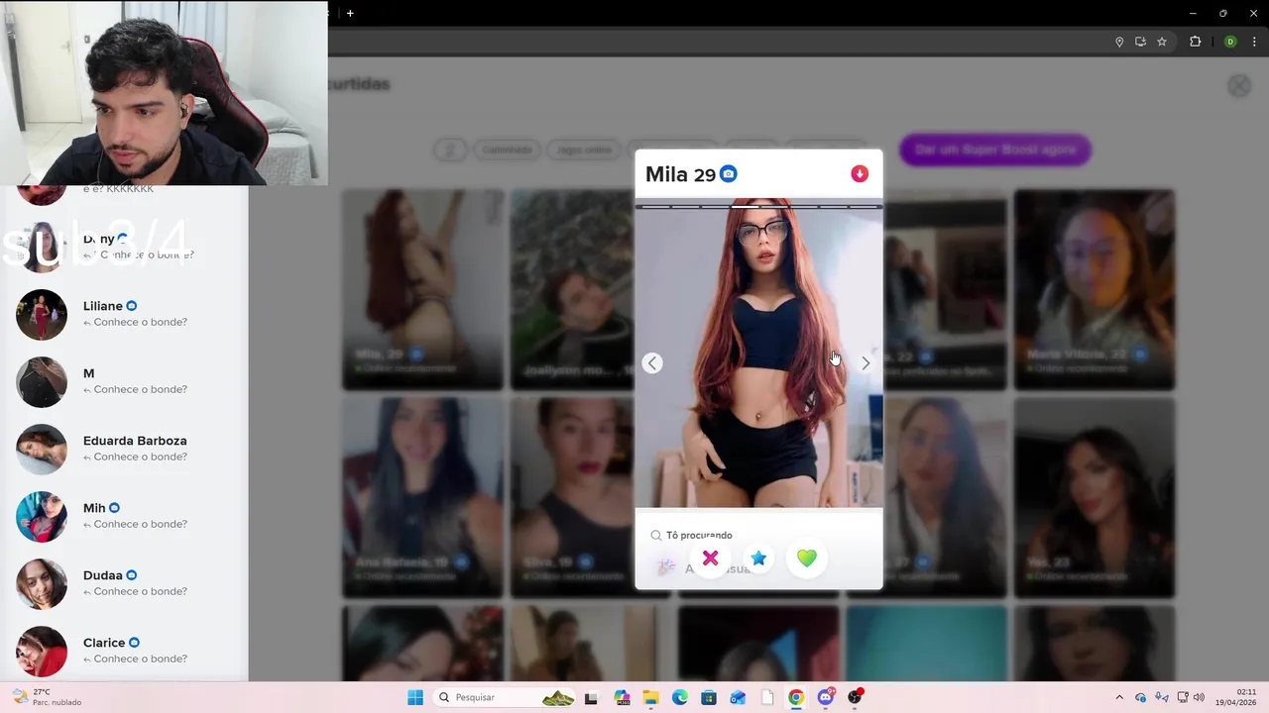
Task: Open the Windows Start menu
Action: (415, 697)
